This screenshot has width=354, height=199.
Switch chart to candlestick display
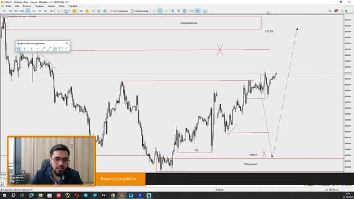(x=160, y=11)
